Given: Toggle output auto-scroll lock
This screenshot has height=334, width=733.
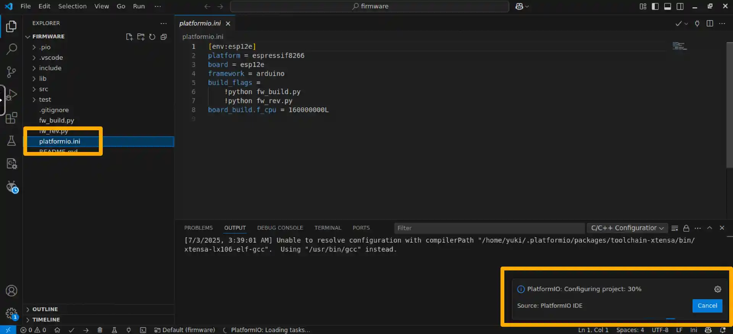Looking at the screenshot, I should [686, 228].
